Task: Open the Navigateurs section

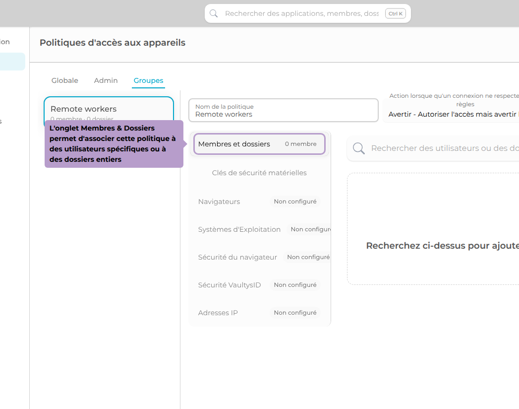Action: click(x=260, y=202)
